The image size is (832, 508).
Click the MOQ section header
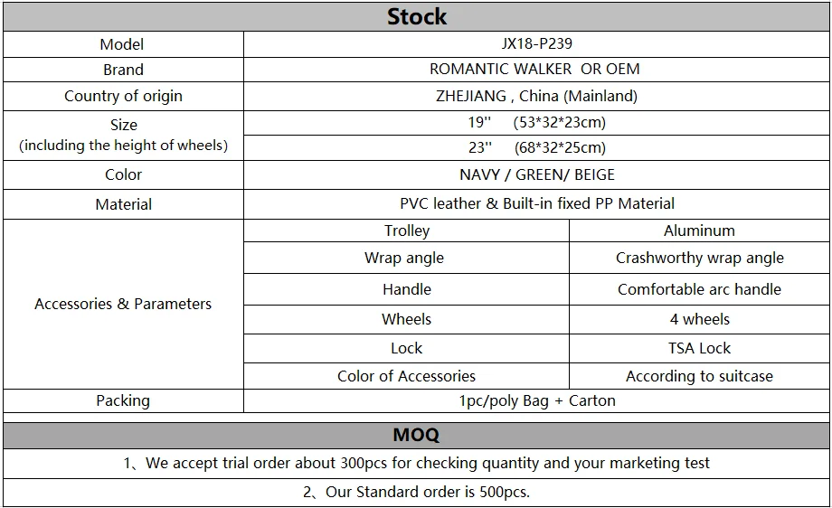416,435
